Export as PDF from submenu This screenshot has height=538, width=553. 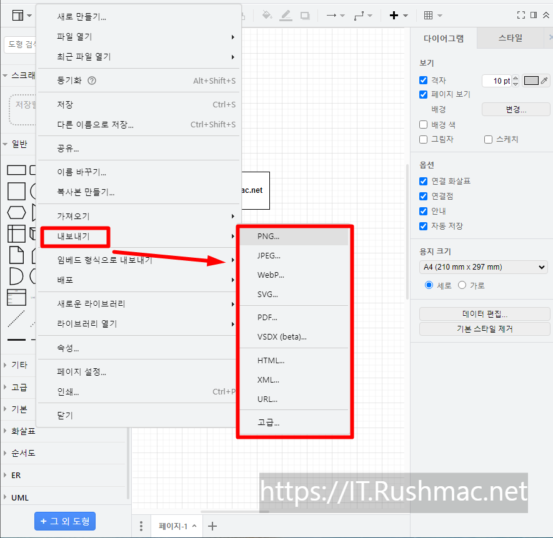click(294, 318)
